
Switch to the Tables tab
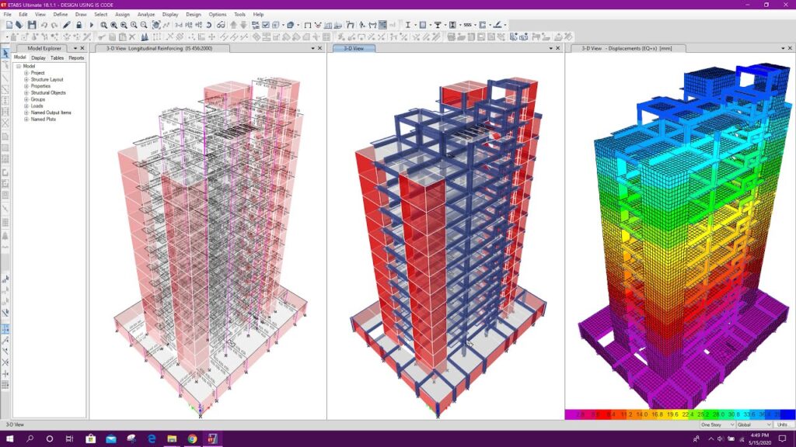point(57,57)
